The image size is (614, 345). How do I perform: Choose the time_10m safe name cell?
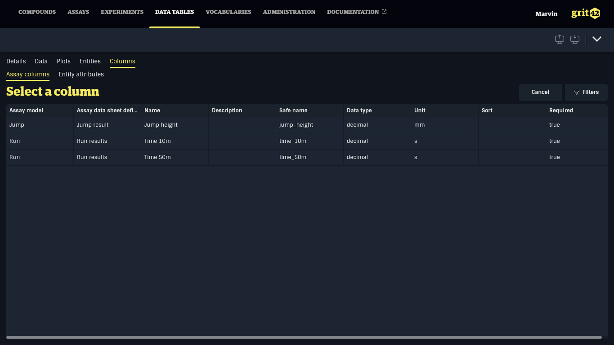(x=293, y=141)
